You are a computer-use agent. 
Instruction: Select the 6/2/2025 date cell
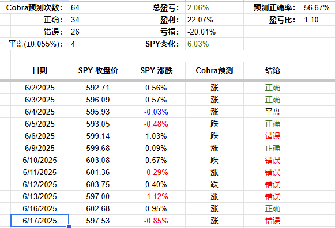point(40,88)
